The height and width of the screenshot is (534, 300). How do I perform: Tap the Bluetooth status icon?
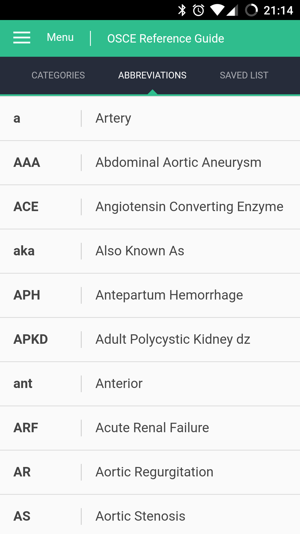click(x=182, y=10)
